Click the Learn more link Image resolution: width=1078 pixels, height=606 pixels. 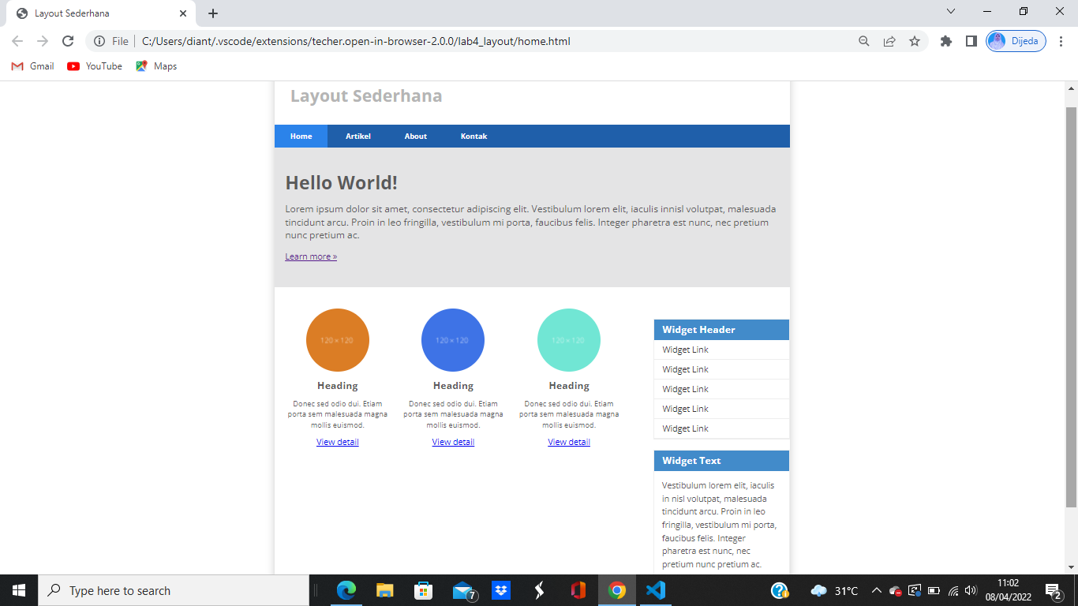point(310,256)
